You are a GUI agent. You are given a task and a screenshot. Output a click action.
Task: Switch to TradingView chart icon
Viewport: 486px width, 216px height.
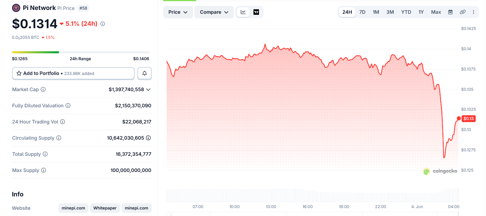tap(256, 12)
